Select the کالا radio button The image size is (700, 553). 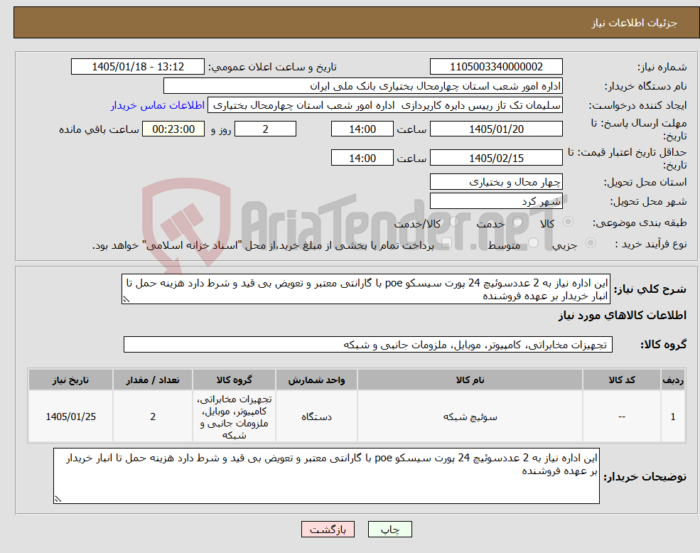(x=569, y=222)
